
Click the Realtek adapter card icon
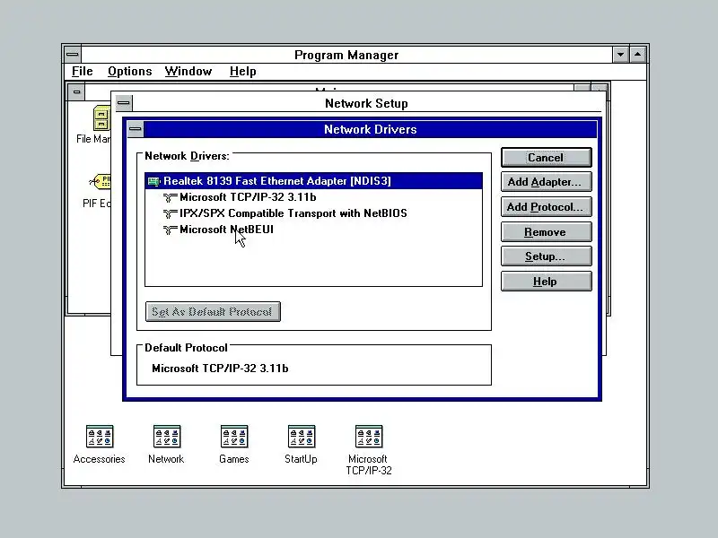point(153,182)
